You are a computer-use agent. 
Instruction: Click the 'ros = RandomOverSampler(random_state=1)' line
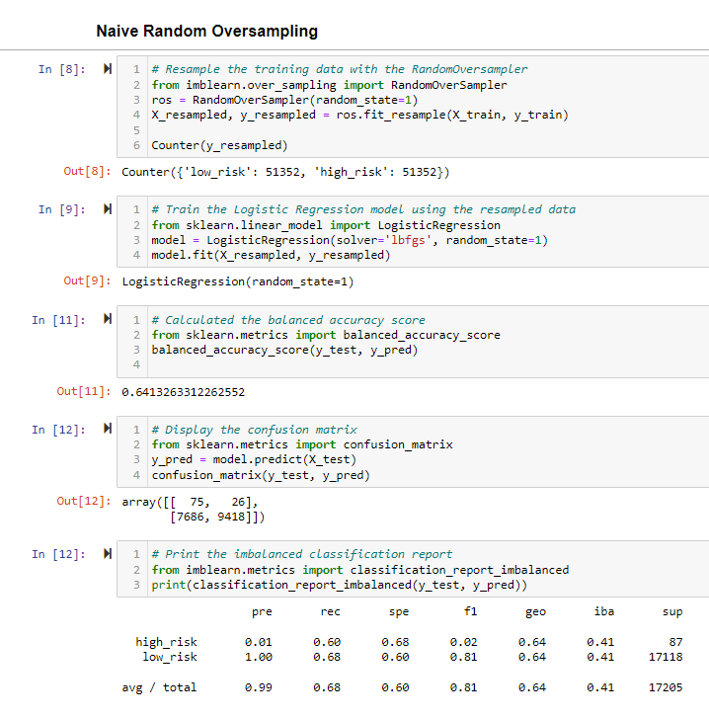(284, 100)
